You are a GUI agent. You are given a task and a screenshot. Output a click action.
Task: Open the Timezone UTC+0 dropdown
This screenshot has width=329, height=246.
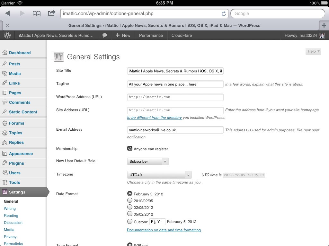point(159,175)
